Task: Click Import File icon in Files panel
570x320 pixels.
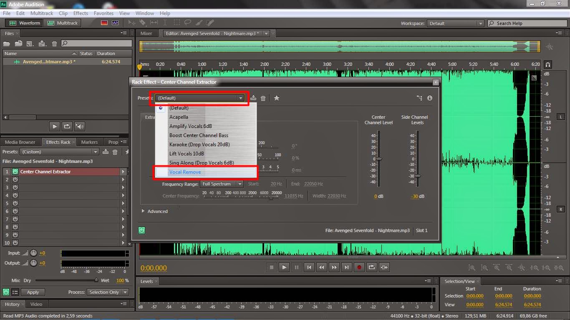Action: point(18,43)
